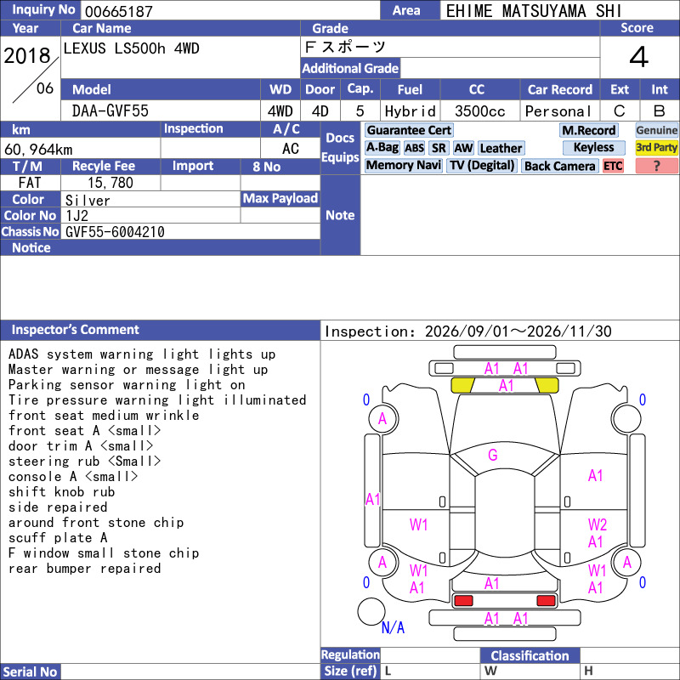Click the Inquiry No field value
Screen dimensions: 680x680
click(230, 10)
